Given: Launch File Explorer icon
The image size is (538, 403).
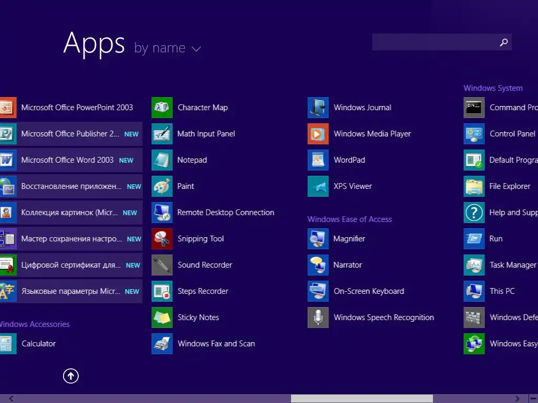Looking at the screenshot, I should click(x=474, y=186).
